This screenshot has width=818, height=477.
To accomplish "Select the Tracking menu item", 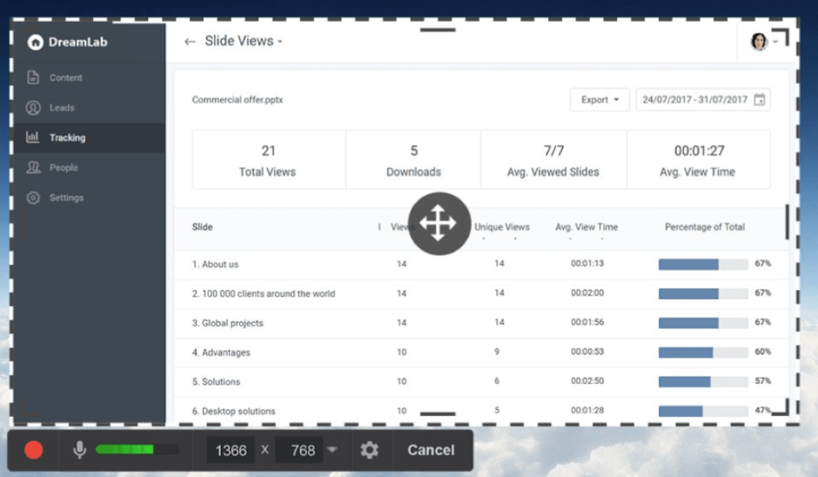I will 90,138.
